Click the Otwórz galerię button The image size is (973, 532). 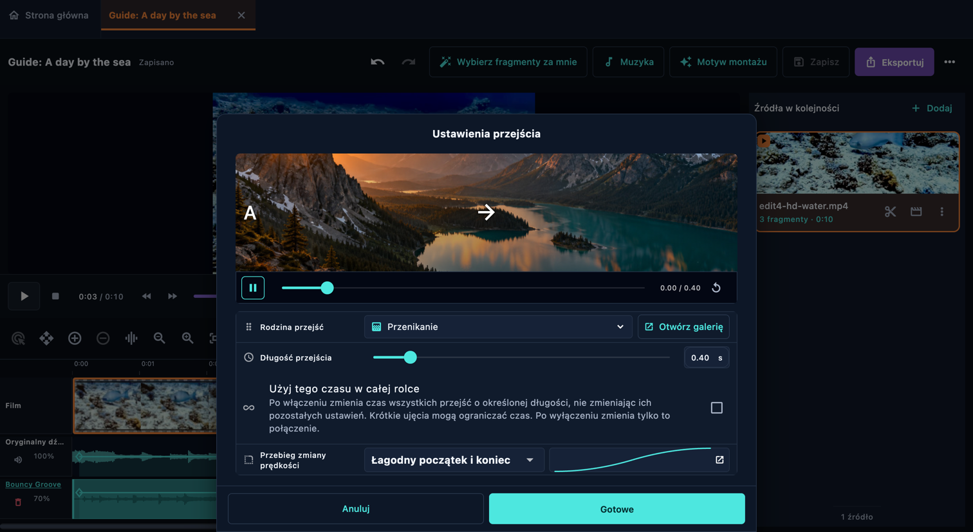coord(683,327)
